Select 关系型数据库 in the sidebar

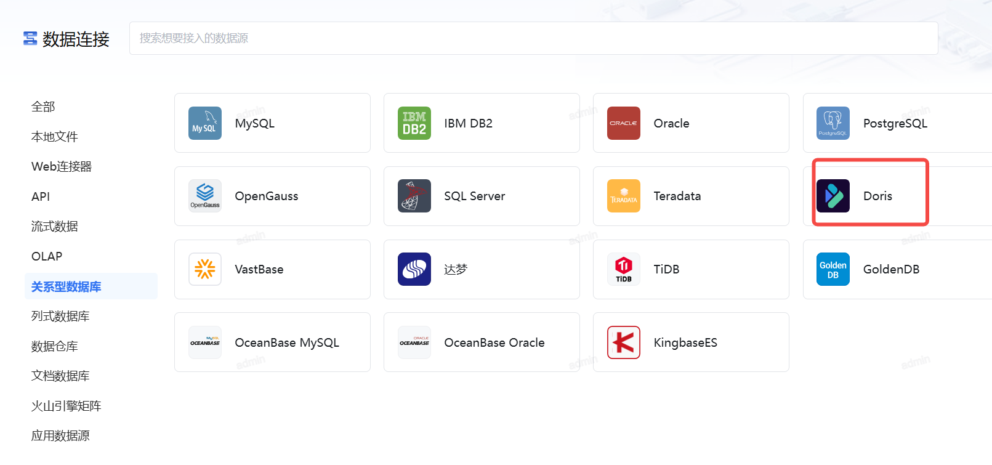[91, 286]
